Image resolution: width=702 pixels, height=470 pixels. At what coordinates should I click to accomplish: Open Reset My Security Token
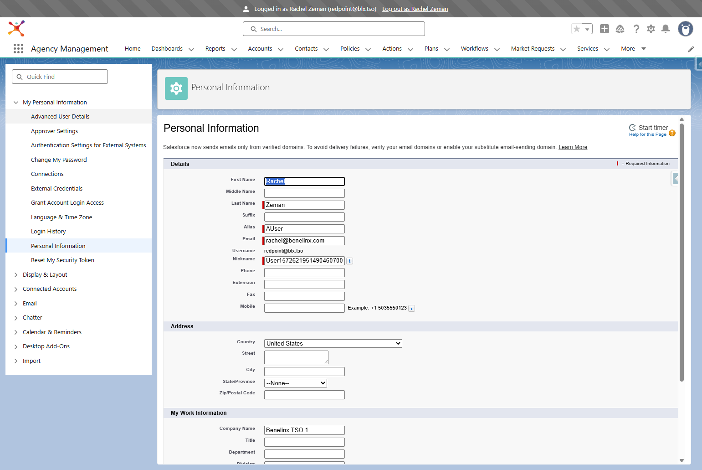(62, 260)
